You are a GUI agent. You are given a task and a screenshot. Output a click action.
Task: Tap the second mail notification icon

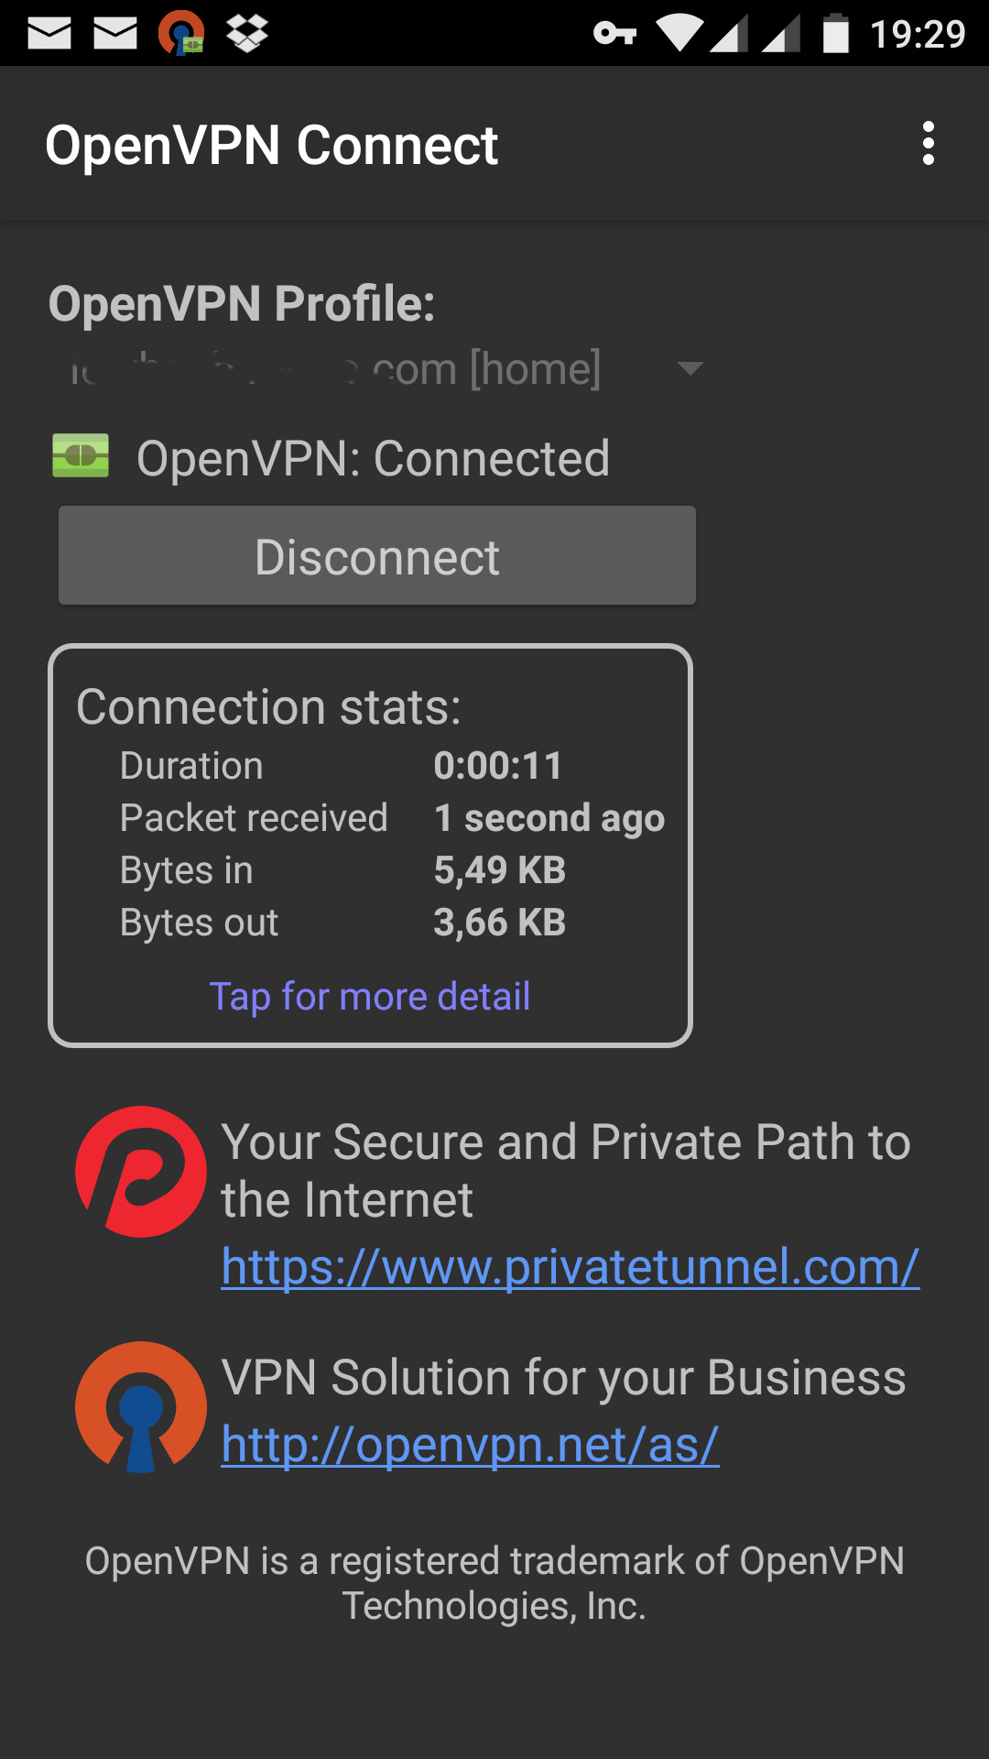pyautogui.click(x=115, y=34)
